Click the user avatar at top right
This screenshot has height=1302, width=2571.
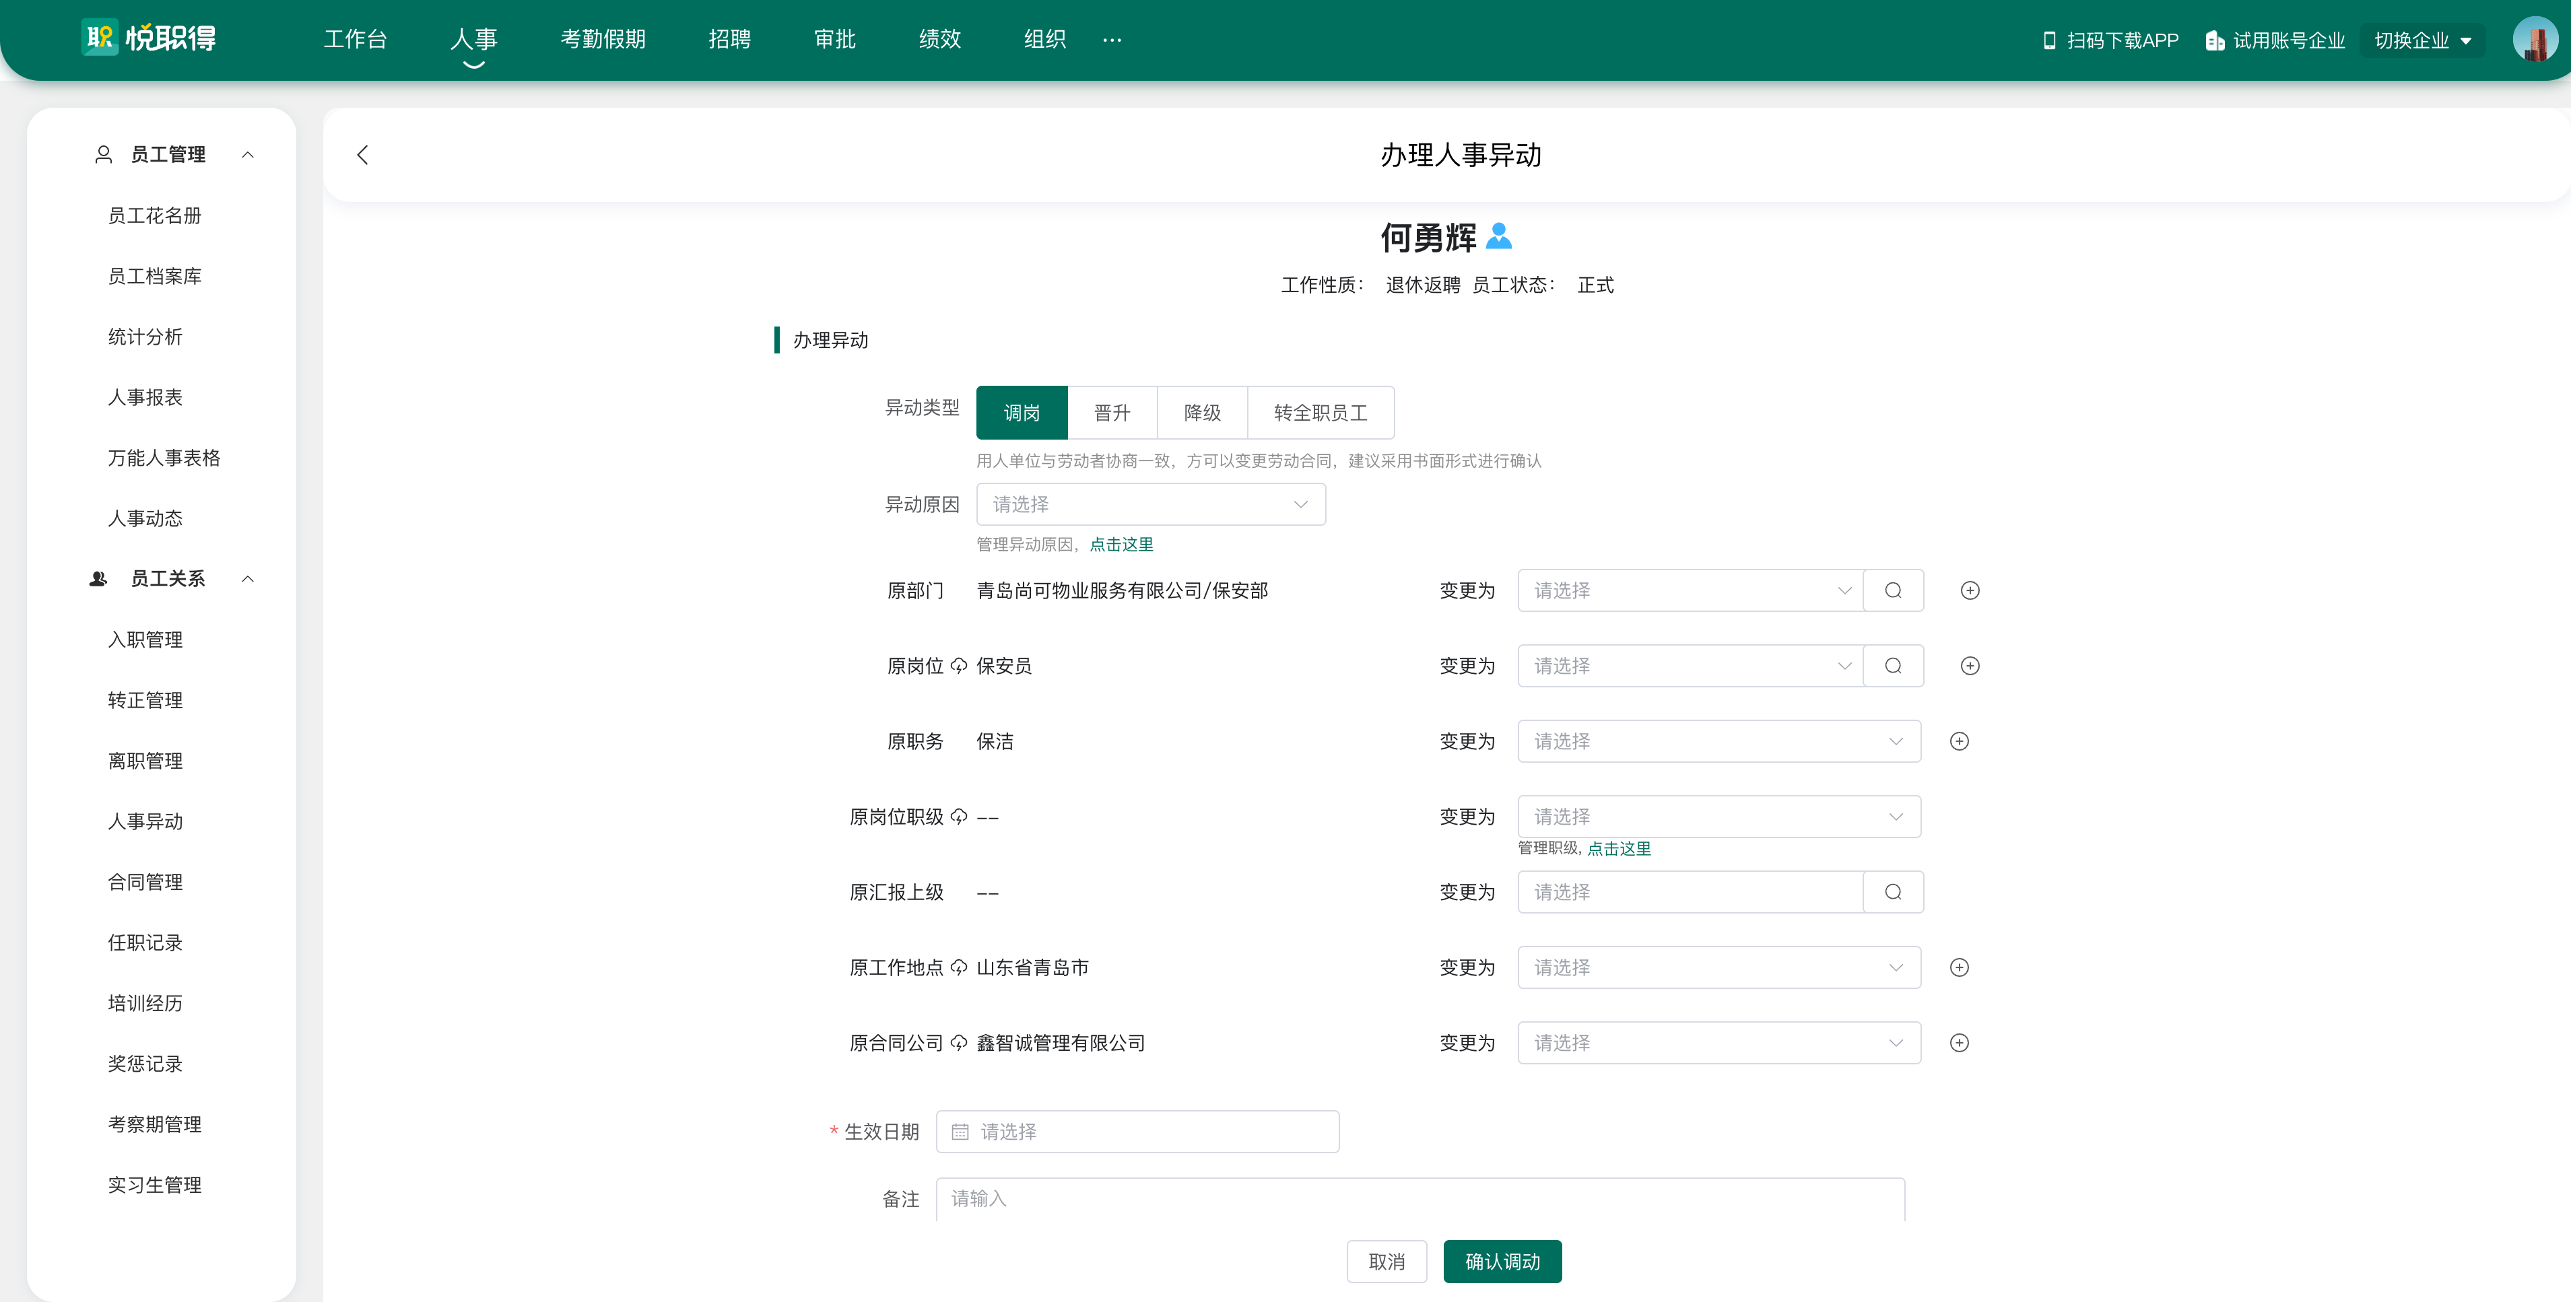[2534, 40]
